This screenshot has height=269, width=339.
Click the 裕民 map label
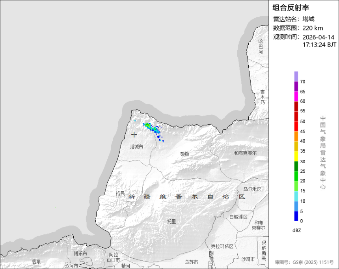click(x=120, y=194)
